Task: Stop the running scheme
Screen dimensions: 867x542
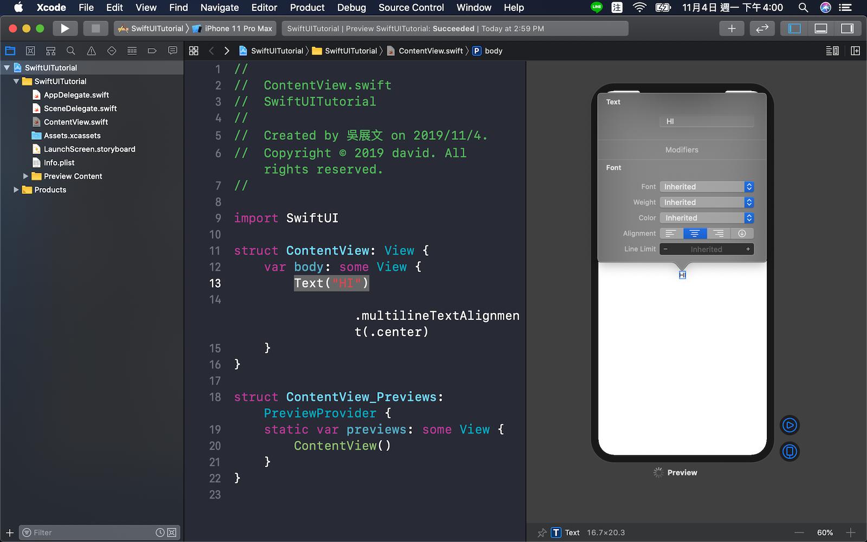Action: [95, 28]
